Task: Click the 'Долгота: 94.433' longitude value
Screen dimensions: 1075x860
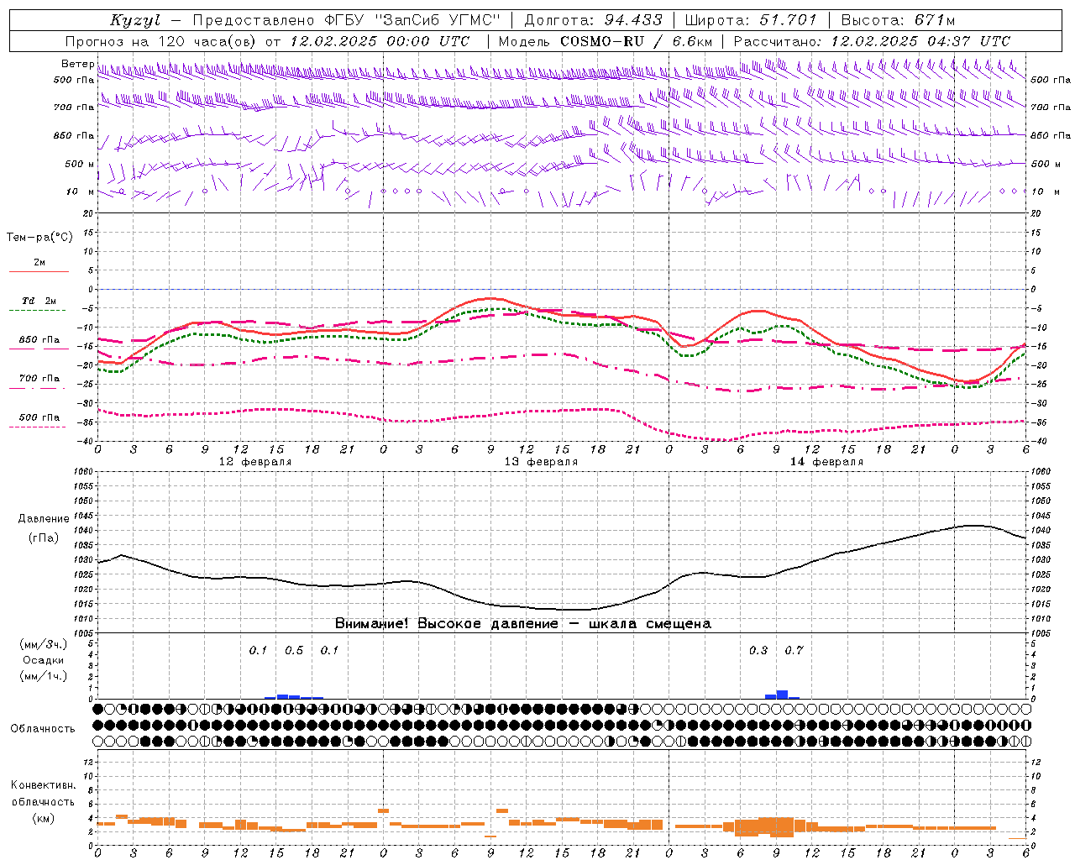Action: (x=593, y=20)
